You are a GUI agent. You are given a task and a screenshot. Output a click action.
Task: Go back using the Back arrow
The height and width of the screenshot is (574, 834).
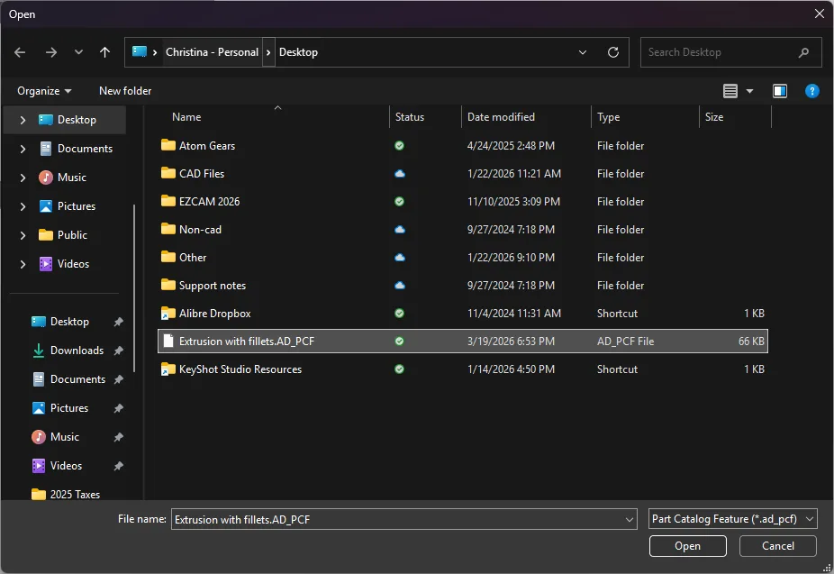20,52
